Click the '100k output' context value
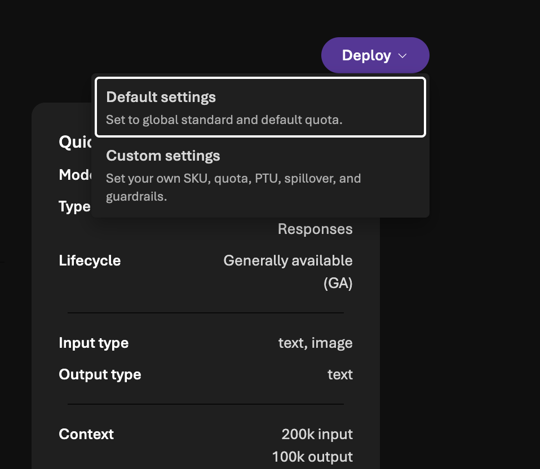540x469 pixels. point(312,457)
